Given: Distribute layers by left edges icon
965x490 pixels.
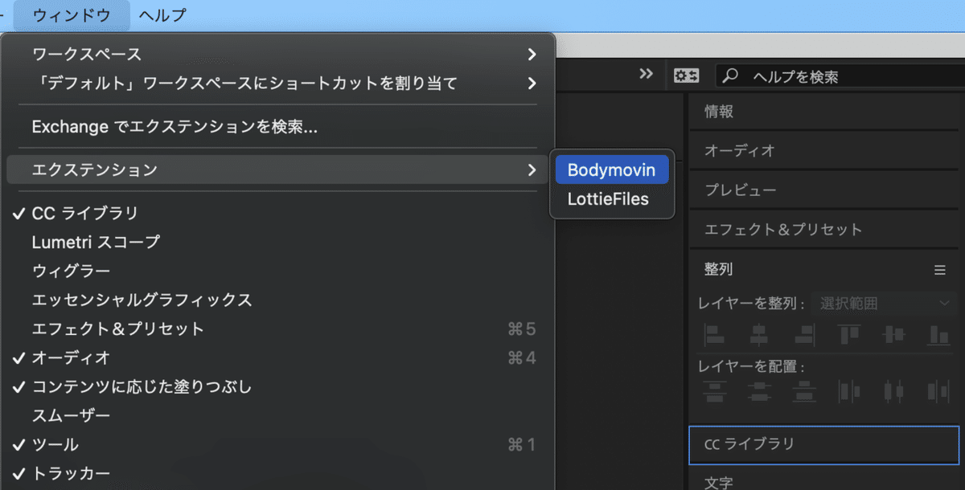Looking at the screenshot, I should tap(848, 391).
